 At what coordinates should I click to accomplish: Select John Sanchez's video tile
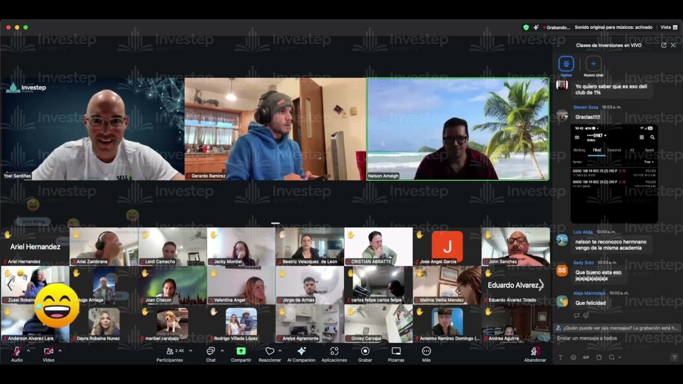click(x=515, y=246)
